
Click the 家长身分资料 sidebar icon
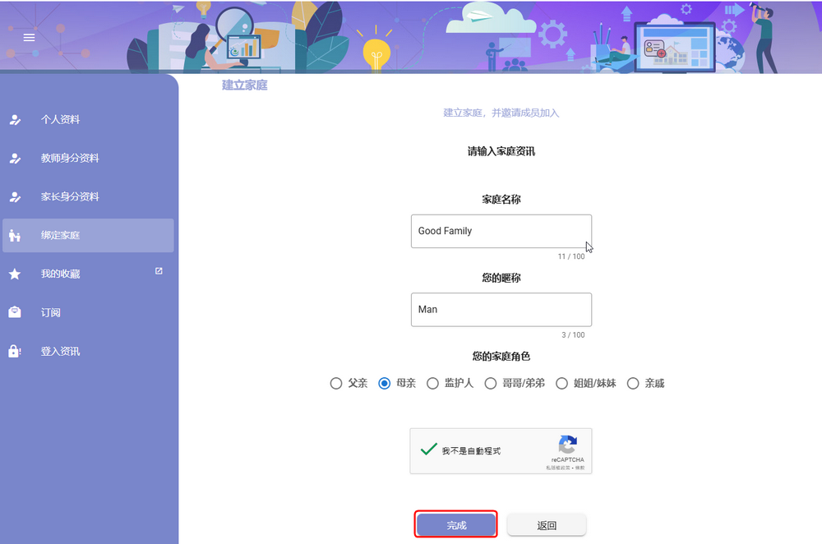[15, 197]
